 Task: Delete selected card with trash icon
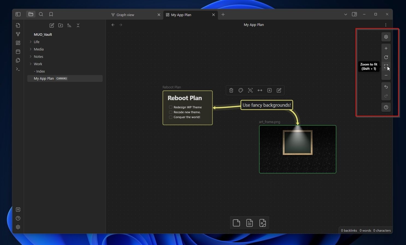[231, 90]
